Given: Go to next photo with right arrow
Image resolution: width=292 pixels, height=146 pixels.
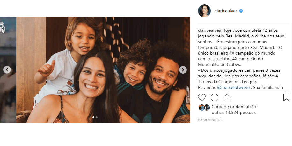Looking at the screenshot, I should click(183, 70).
